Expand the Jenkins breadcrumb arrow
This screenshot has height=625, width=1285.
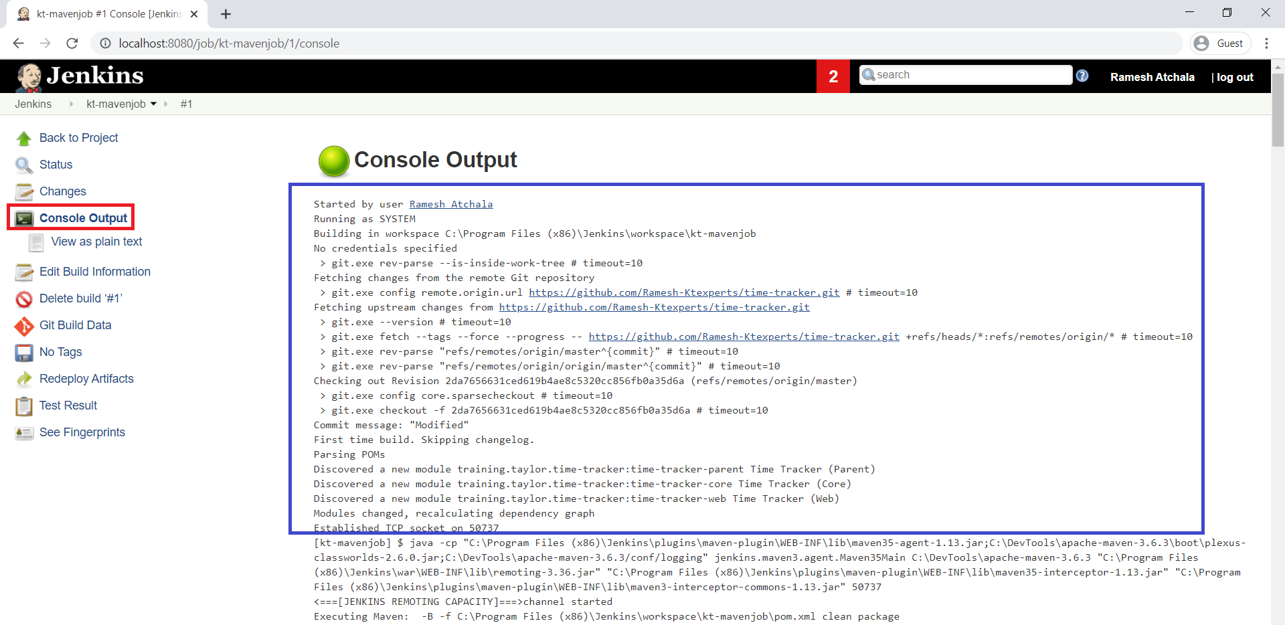coord(71,104)
